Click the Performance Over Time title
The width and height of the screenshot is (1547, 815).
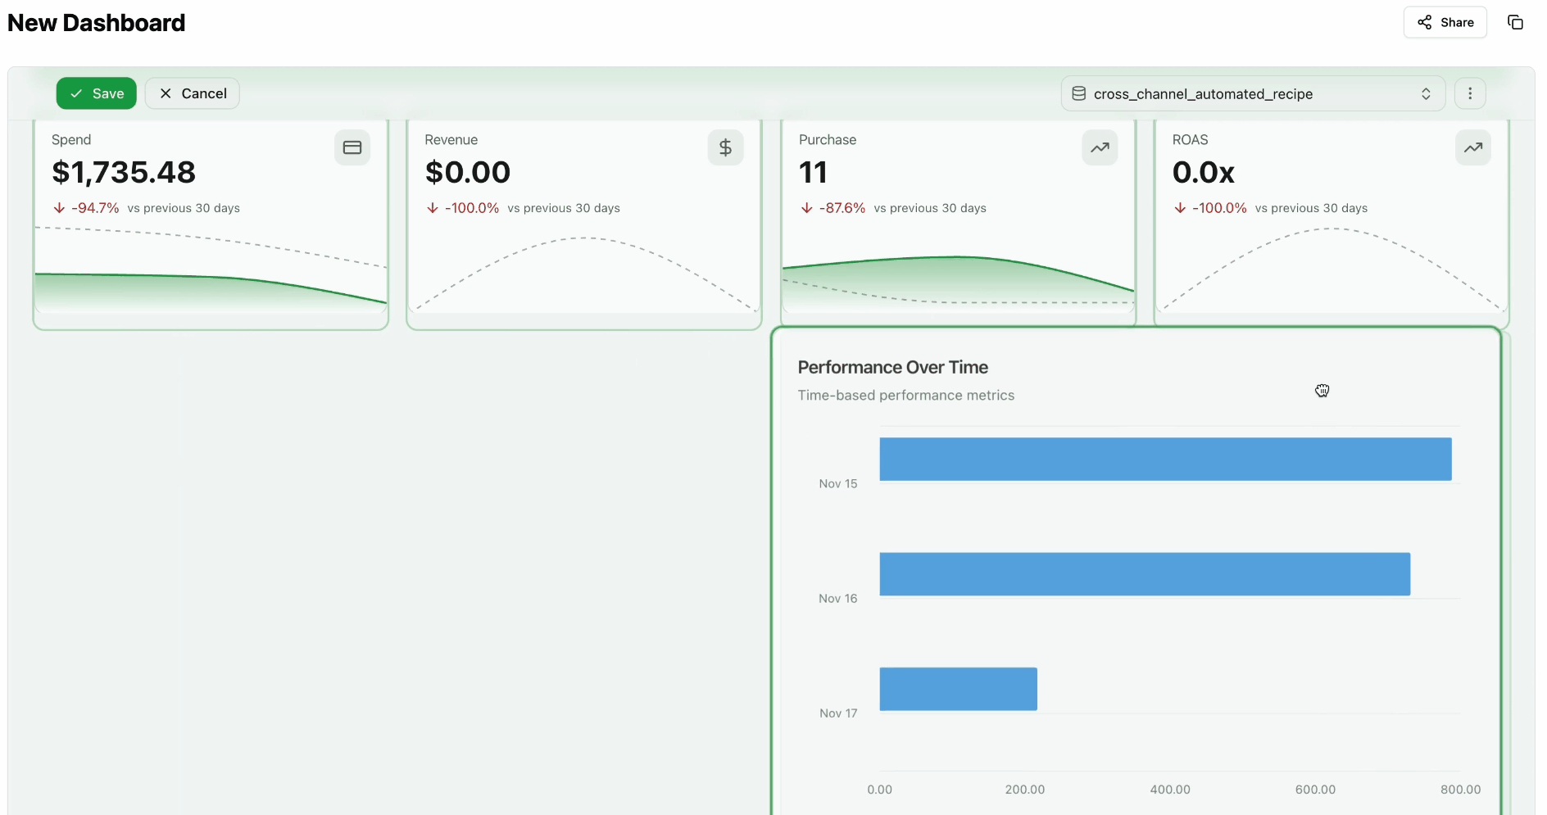(x=892, y=367)
